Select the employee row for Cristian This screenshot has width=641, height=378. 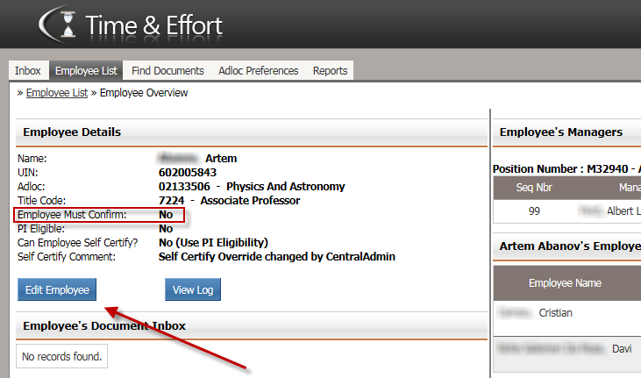[565, 313]
